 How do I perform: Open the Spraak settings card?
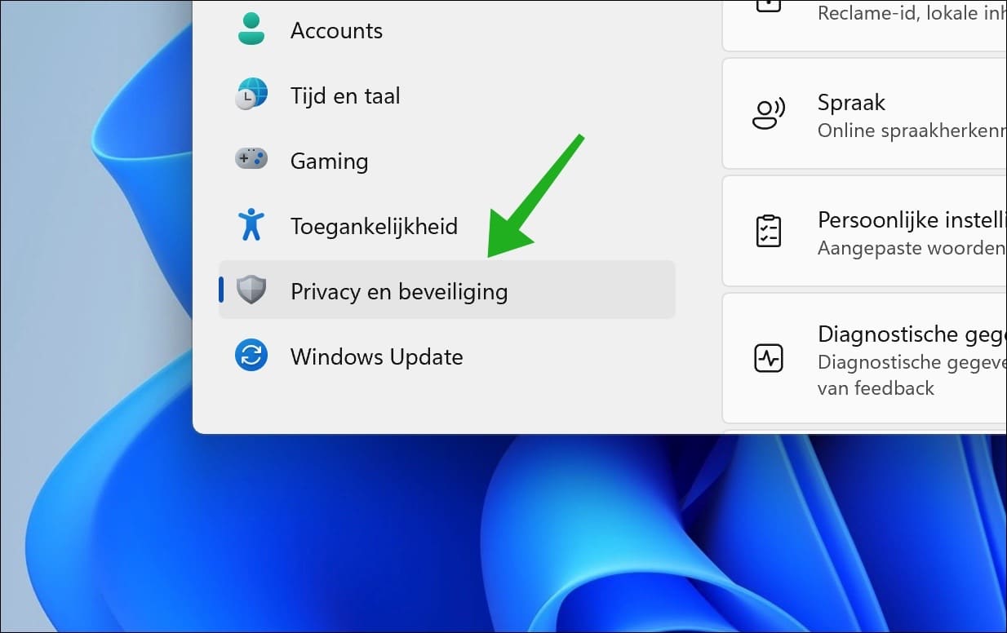pos(864,114)
